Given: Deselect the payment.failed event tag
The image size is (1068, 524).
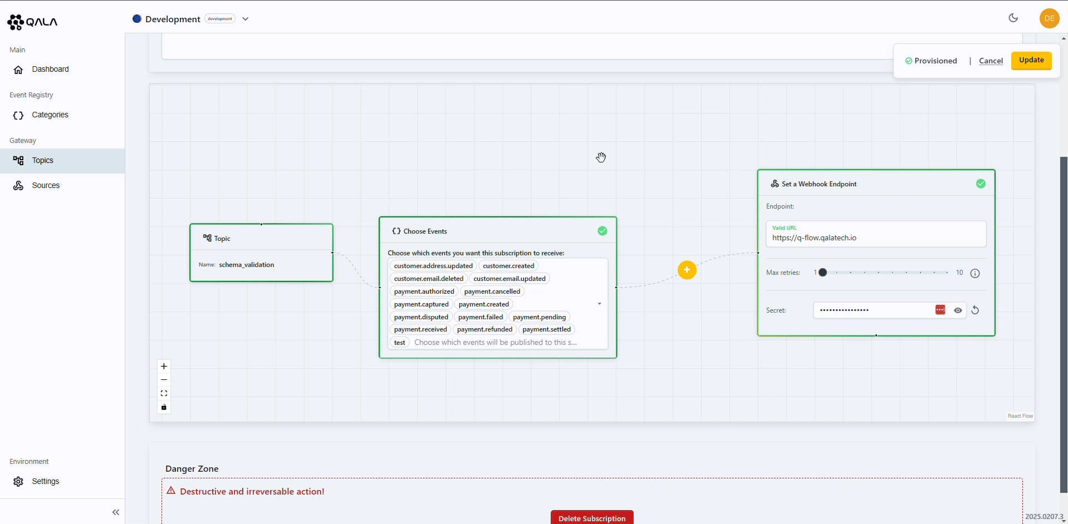Looking at the screenshot, I should [x=481, y=317].
